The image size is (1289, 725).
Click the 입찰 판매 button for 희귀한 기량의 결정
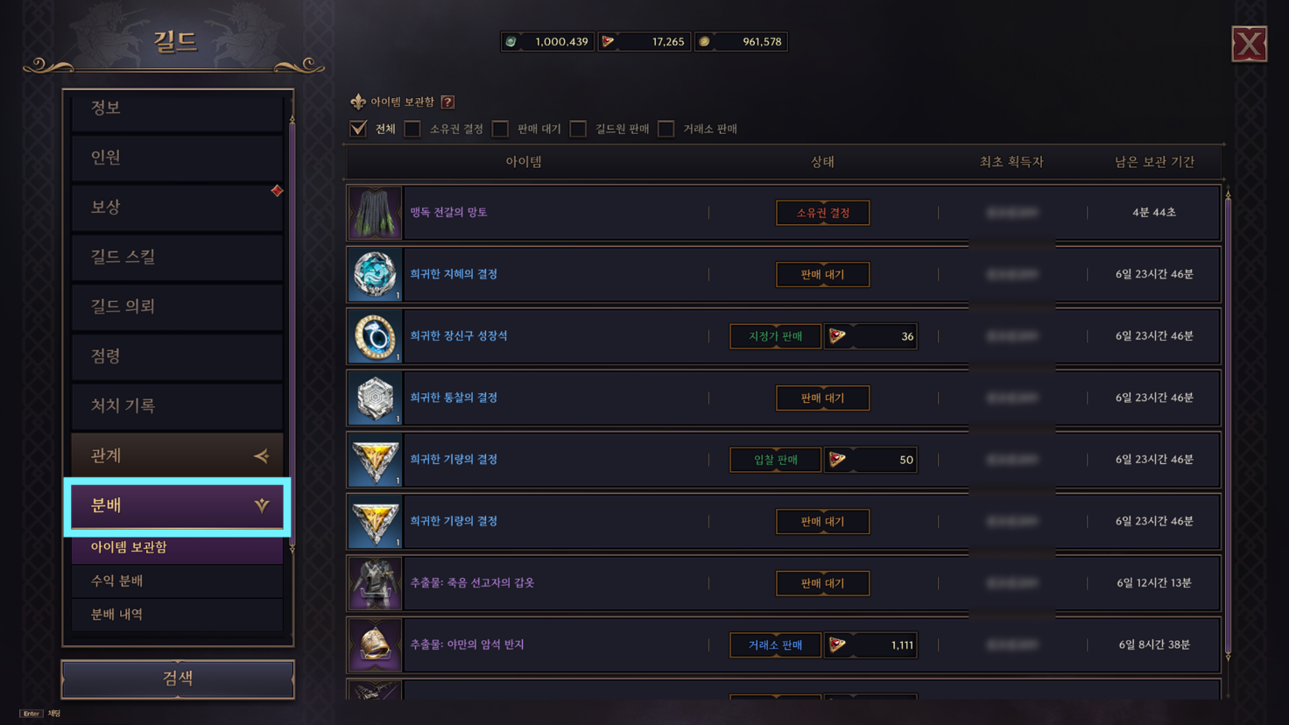775,460
